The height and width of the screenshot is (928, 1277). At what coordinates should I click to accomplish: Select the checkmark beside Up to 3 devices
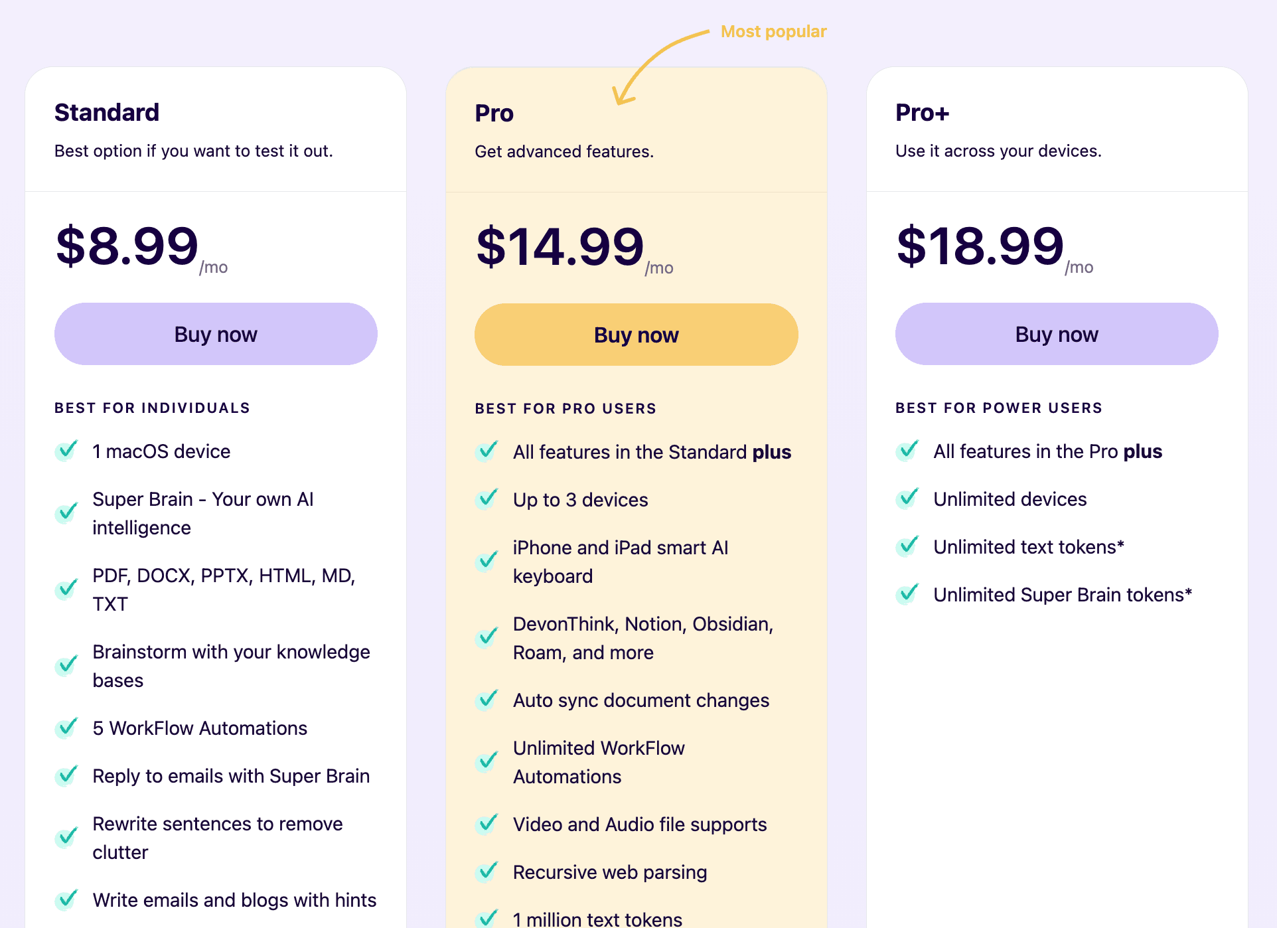click(487, 499)
